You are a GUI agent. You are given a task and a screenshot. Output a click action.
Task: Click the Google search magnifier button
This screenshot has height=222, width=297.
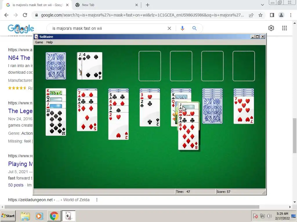[194, 28]
